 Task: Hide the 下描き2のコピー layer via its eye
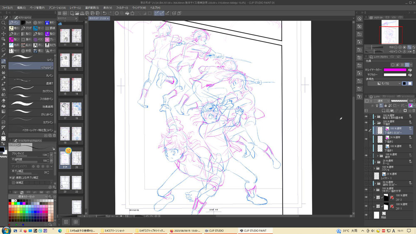[366, 131]
